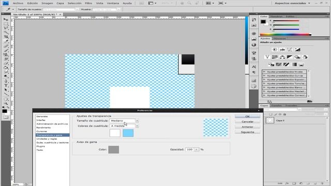The height and width of the screenshot is (186, 331).
Task: Select Generales preferences category
Action: (x=42, y=116)
